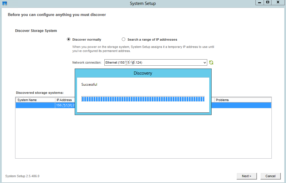Image resolution: width=286 pixels, height=183 pixels.
Task: Click the Discovery dialog title bar
Action: pos(143,73)
